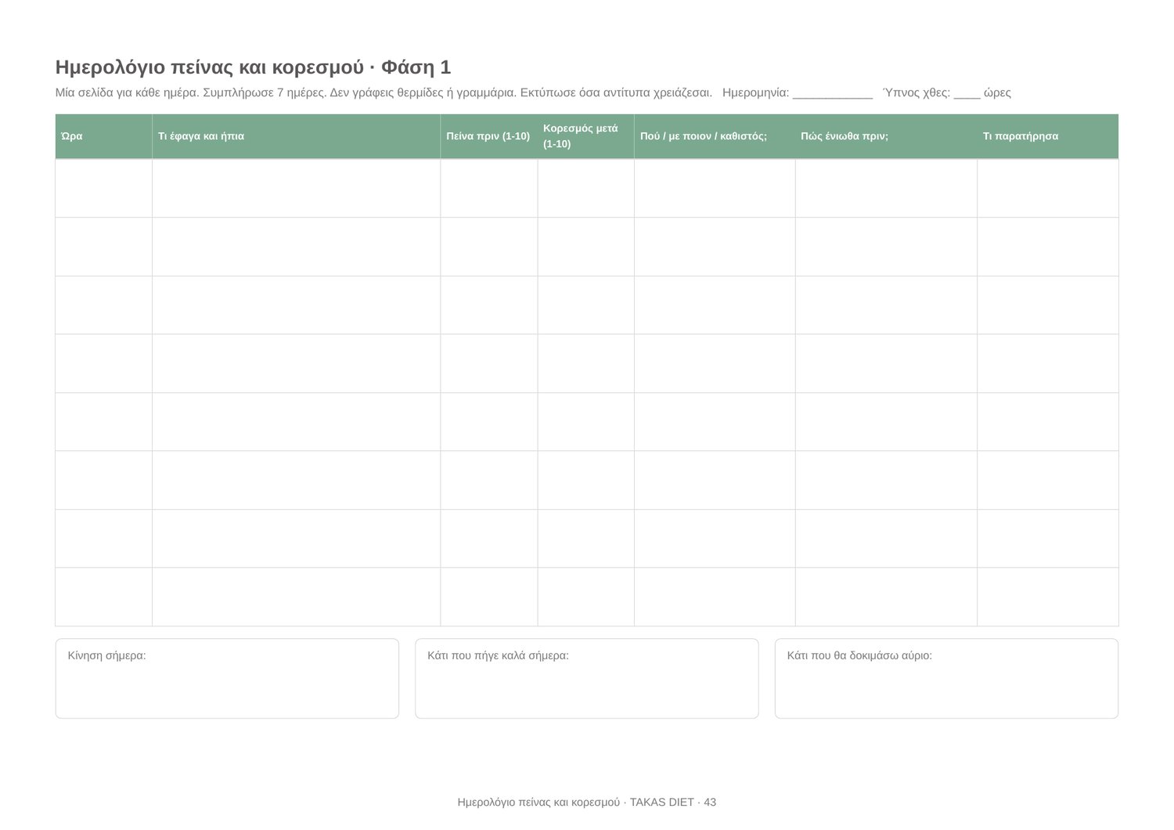Click the 'Πώς ένιωθα πριν;' column header
Image resolution: width=1174 pixels, height=830 pixels.
pos(886,136)
